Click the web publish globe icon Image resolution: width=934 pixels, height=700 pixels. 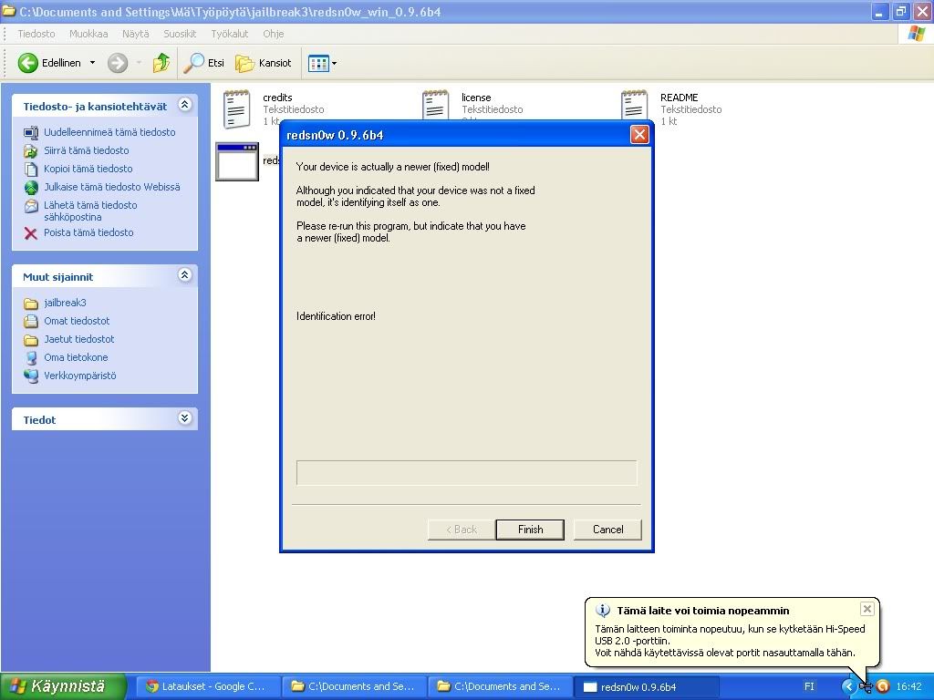point(31,188)
